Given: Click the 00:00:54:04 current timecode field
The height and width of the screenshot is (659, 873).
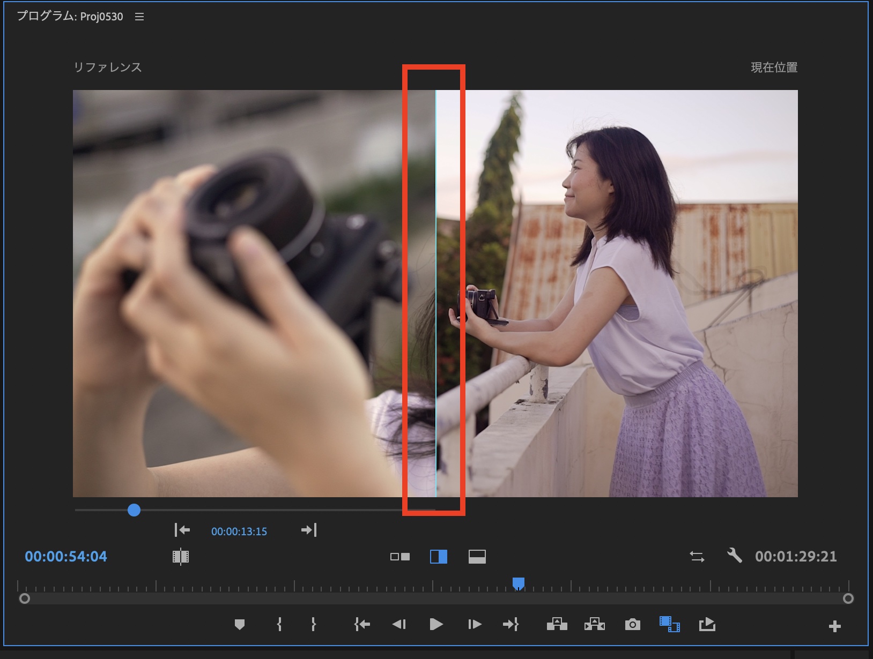Looking at the screenshot, I should tap(66, 557).
